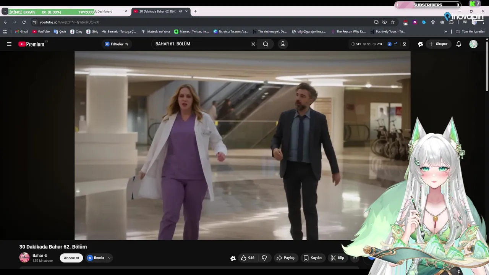Open the purple extension icon

(x=415, y=22)
